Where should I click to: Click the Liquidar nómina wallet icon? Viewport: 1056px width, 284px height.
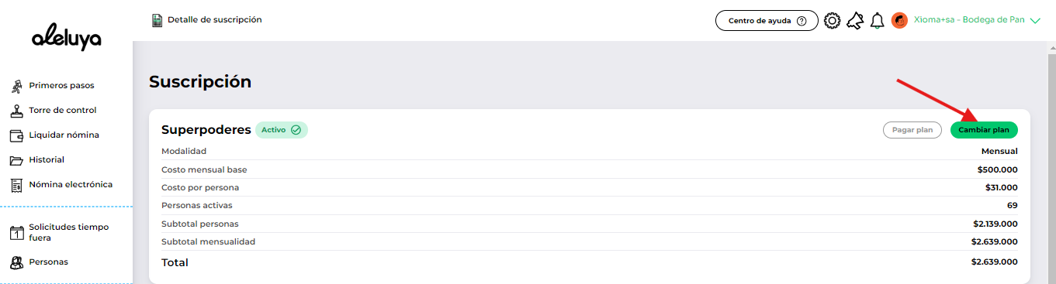(16, 135)
